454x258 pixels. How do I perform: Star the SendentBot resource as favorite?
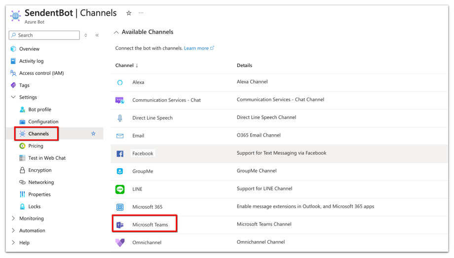point(129,13)
